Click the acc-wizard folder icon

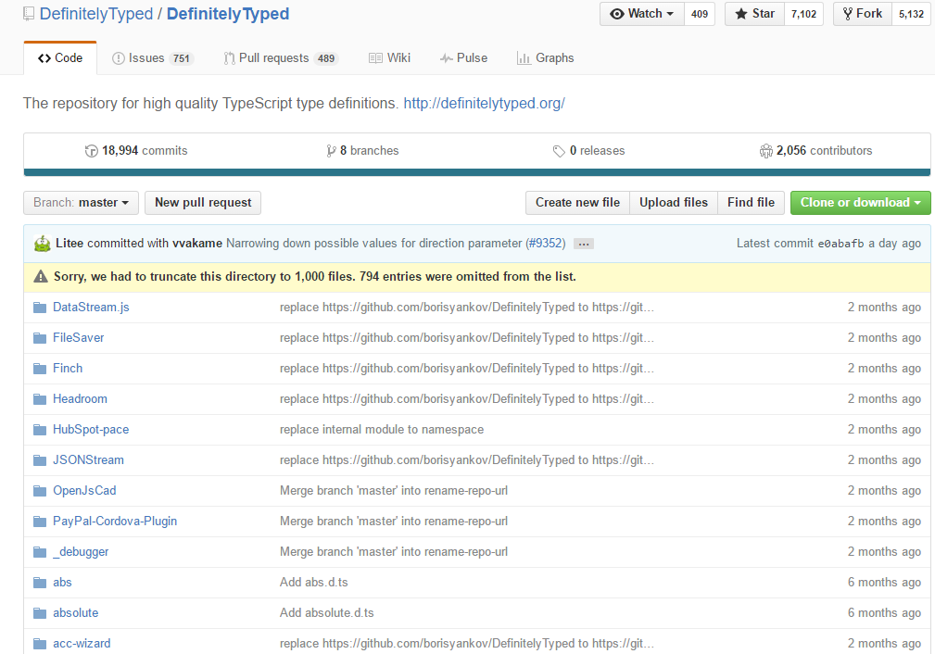(x=40, y=644)
